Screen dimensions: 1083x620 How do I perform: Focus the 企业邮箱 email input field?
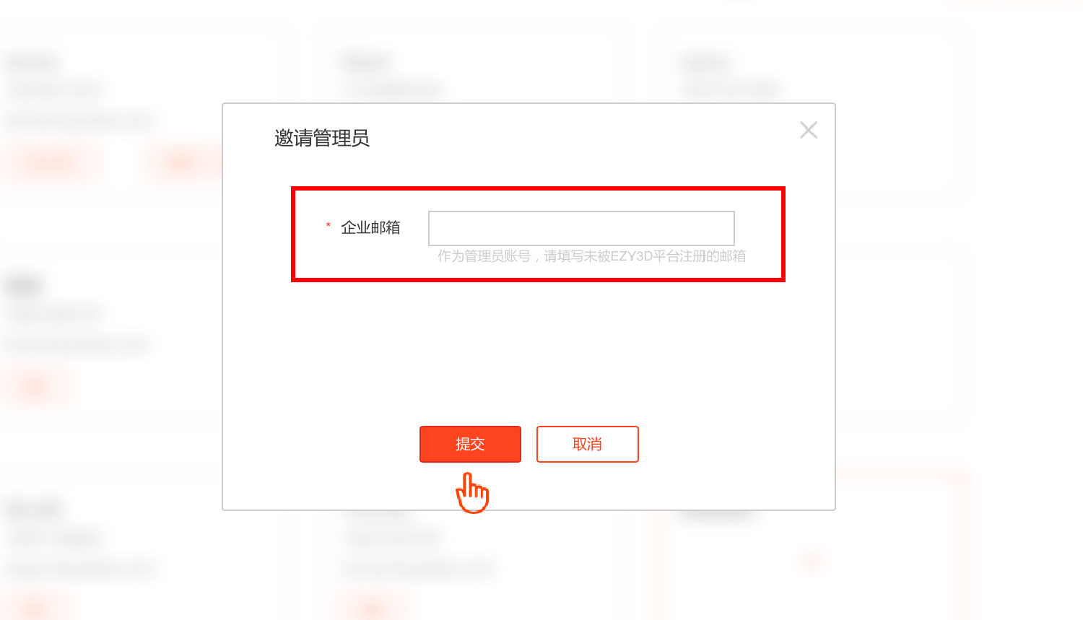(581, 228)
